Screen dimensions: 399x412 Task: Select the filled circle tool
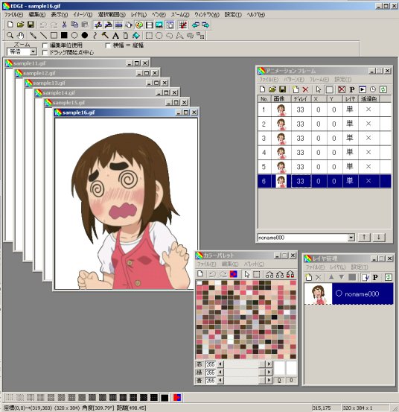pyautogui.click(x=85, y=36)
